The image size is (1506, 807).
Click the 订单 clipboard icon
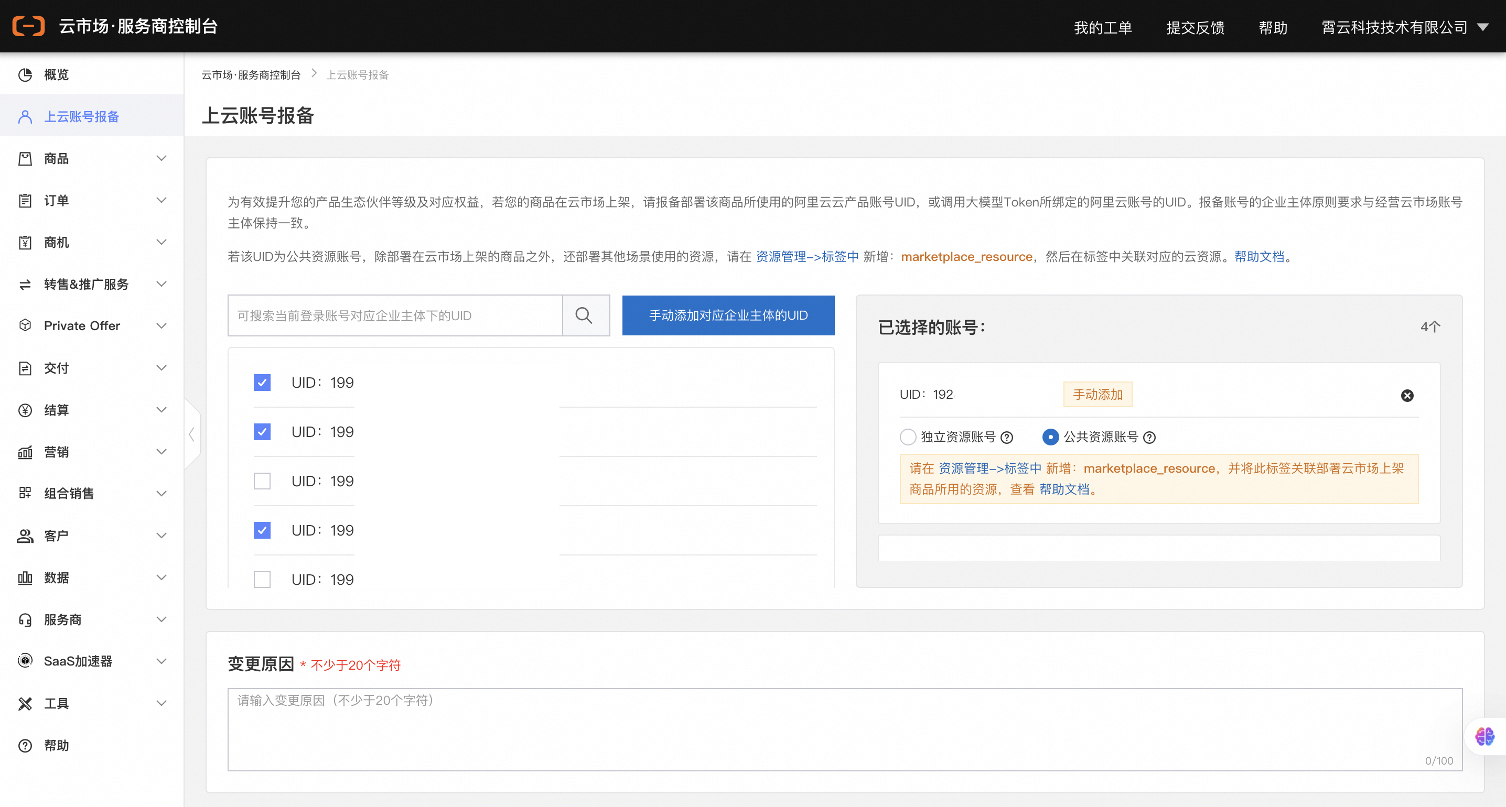25,200
